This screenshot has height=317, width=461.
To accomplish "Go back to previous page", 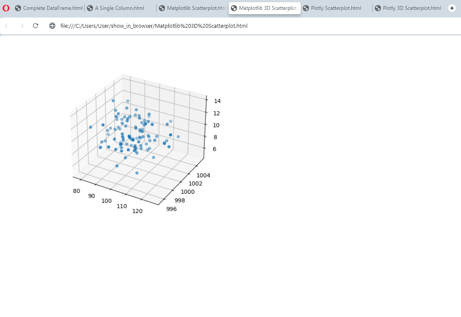I will pos(7,26).
